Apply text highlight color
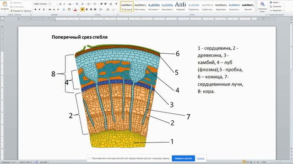 pos(69,9)
